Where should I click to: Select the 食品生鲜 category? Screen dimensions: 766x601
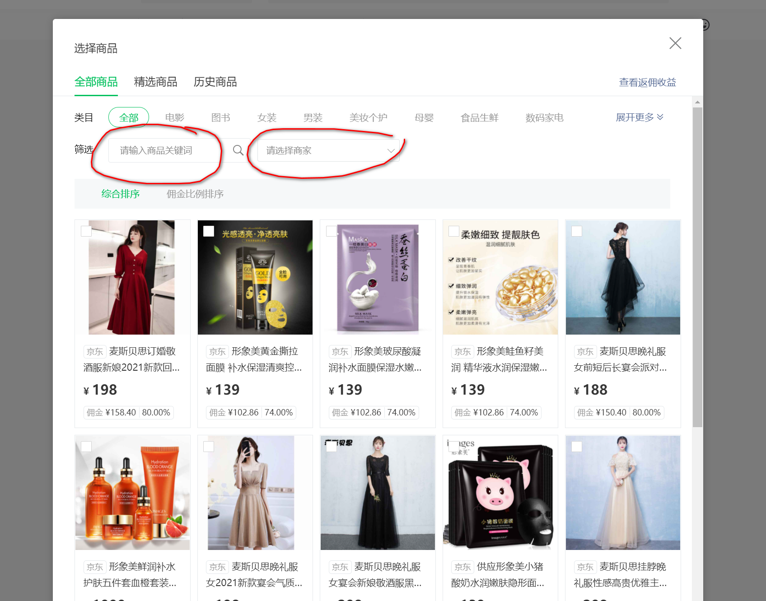coord(480,118)
